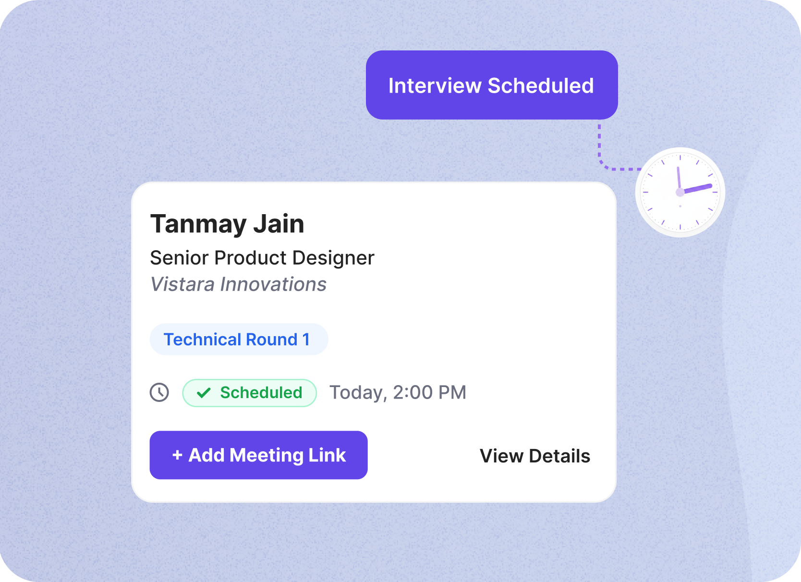The image size is (801, 582).
Task: Click the Scheduled status badge
Action: click(x=249, y=393)
